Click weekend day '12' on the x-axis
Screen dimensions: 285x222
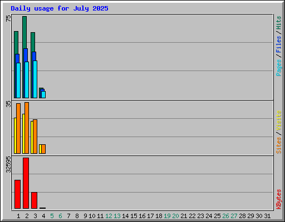coord(109,216)
